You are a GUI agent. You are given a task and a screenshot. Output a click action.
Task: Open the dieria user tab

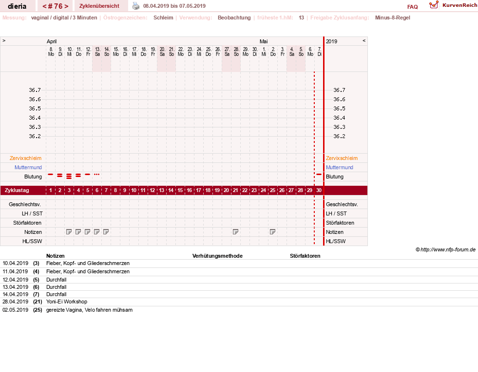click(17, 6)
